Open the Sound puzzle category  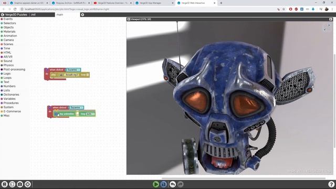[8, 61]
